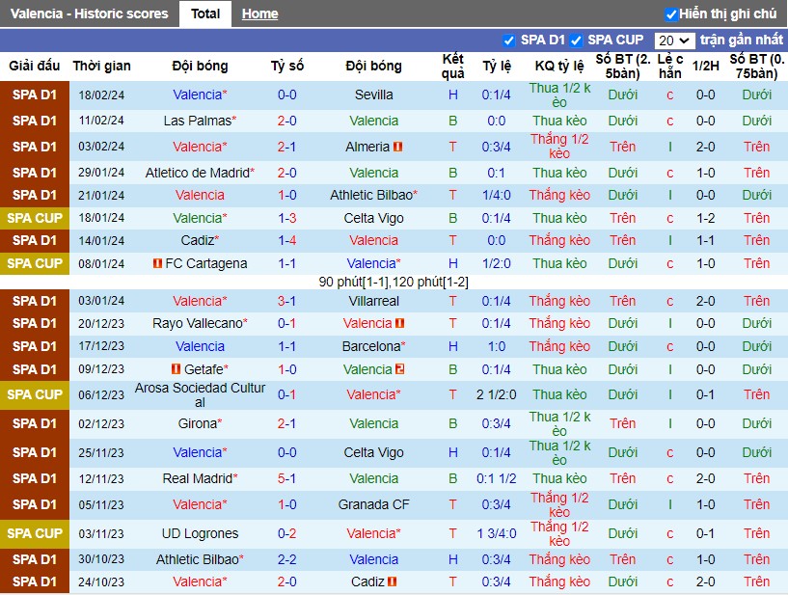Click Cadiz team link in 14/01/24 row

[x=200, y=240]
